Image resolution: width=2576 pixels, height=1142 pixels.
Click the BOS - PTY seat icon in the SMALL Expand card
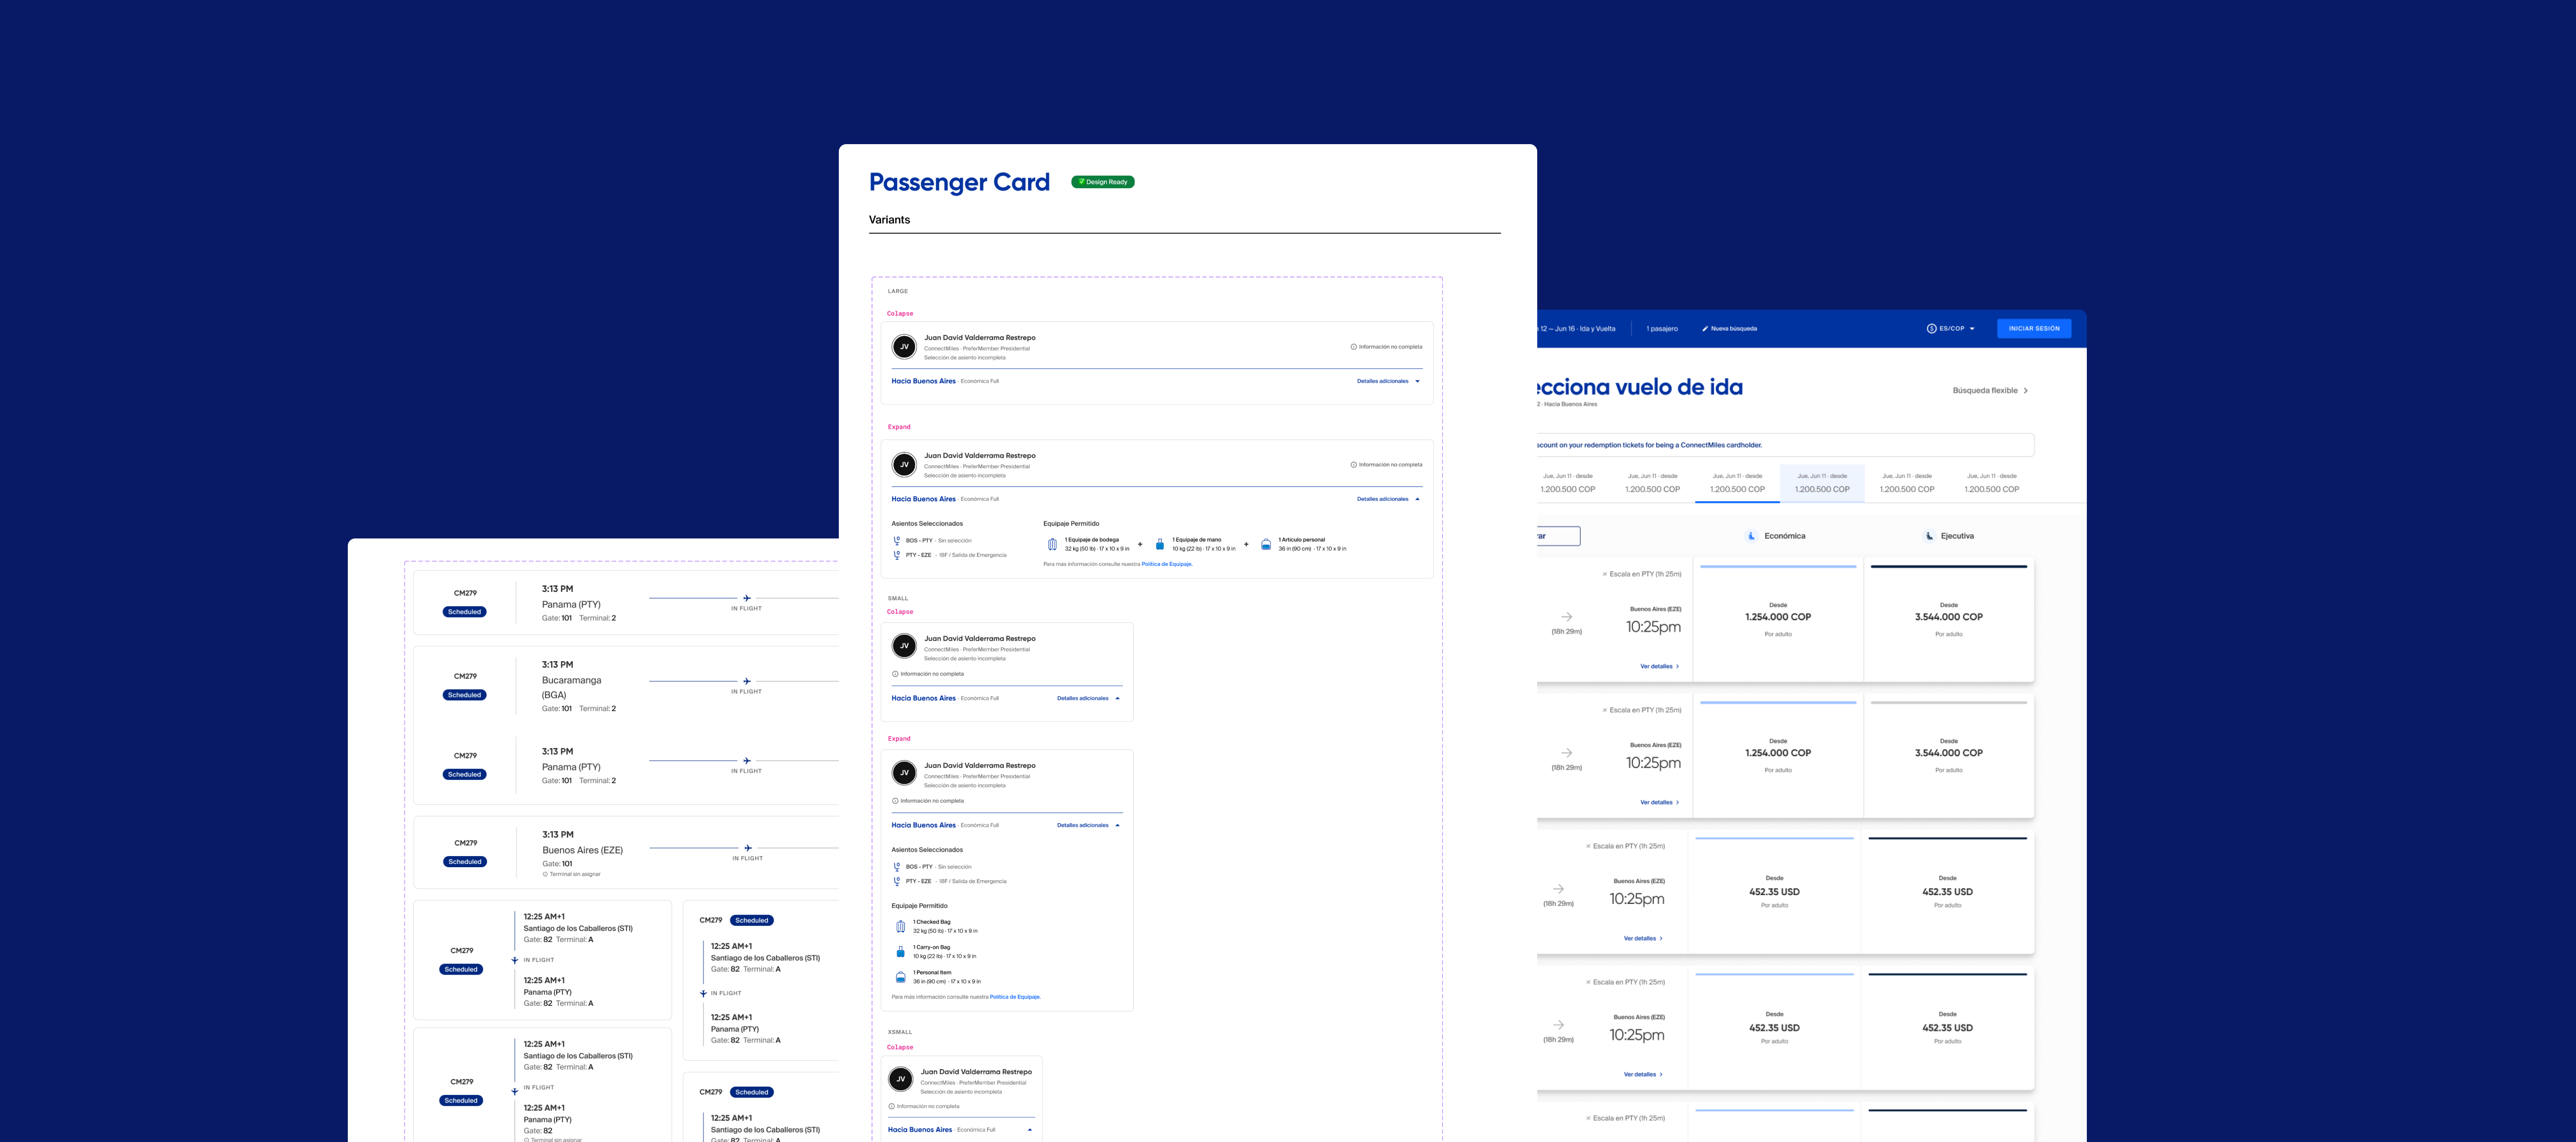pos(897,867)
